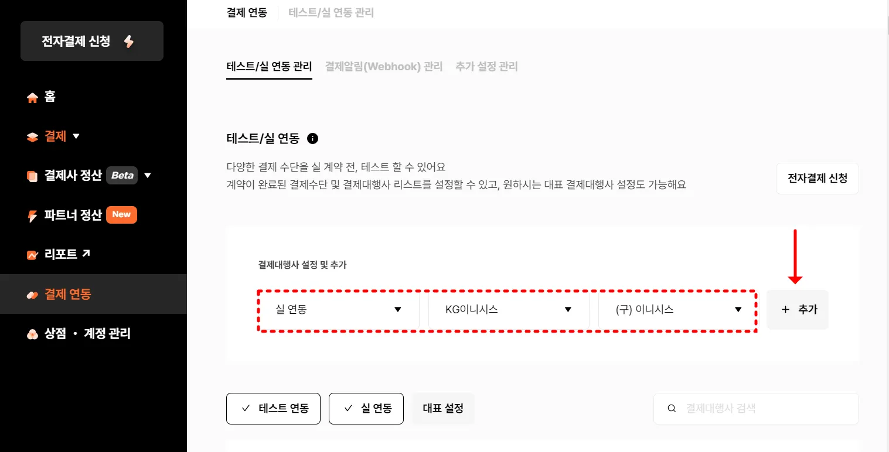Click the 리포트 chart icon

[x=32, y=255]
